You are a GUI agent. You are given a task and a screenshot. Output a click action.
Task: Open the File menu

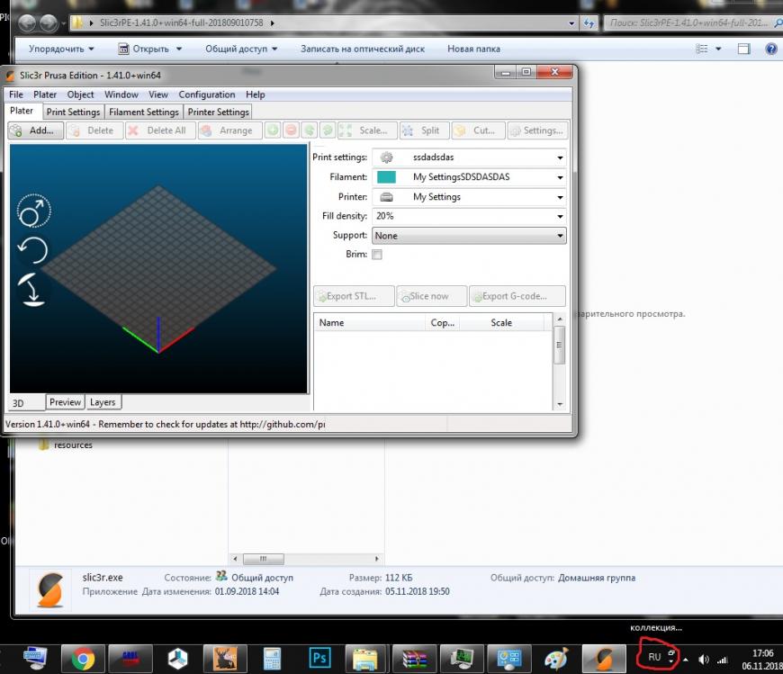pos(16,94)
